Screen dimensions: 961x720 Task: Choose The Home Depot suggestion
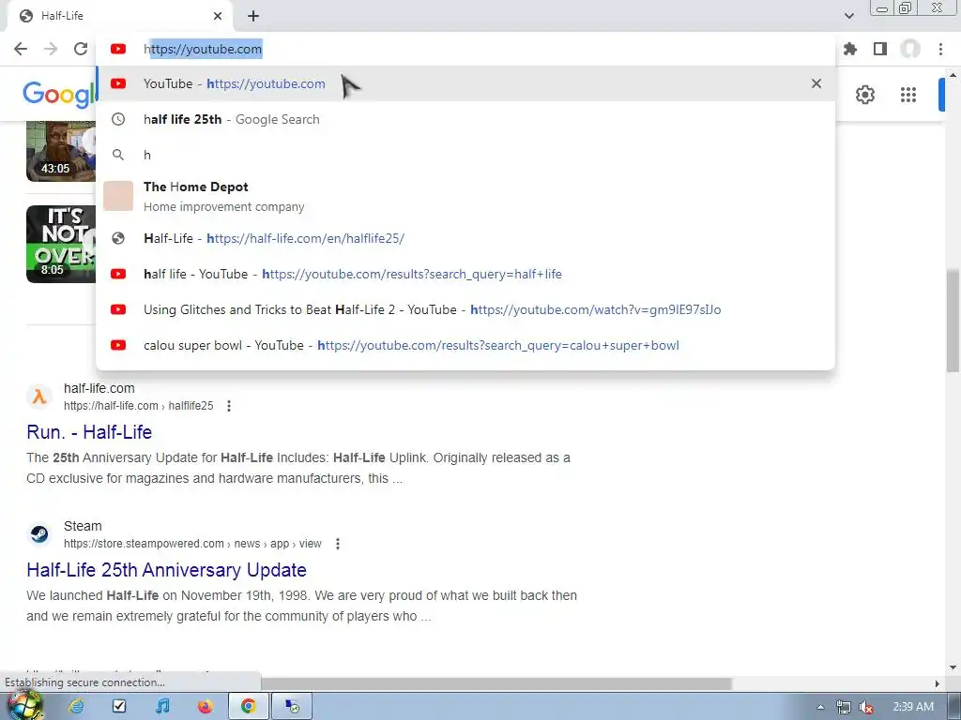(x=465, y=197)
